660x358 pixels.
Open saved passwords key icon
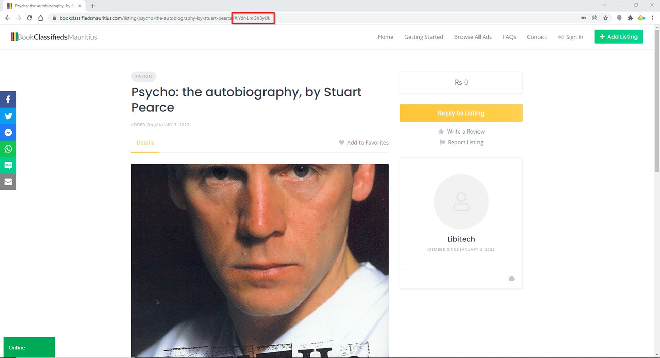point(584,18)
